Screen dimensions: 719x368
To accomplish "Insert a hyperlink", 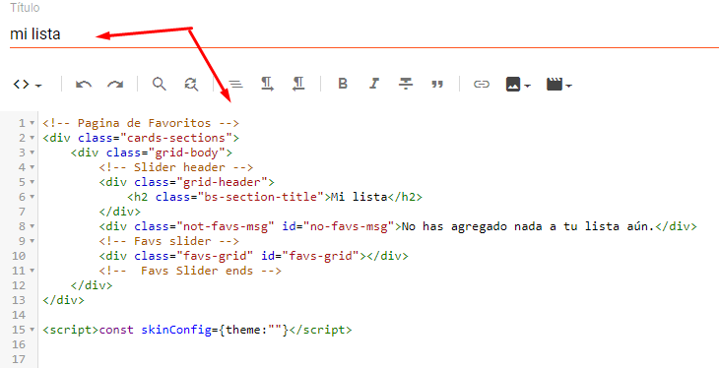I will point(482,85).
